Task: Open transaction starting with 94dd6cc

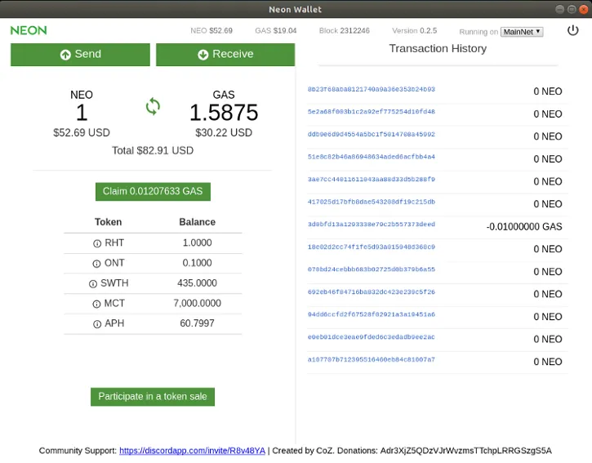Action: click(372, 314)
